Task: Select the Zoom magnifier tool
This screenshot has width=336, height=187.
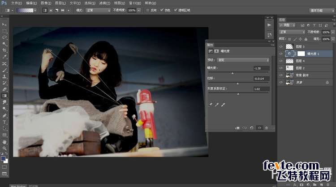Action: click(x=4, y=148)
